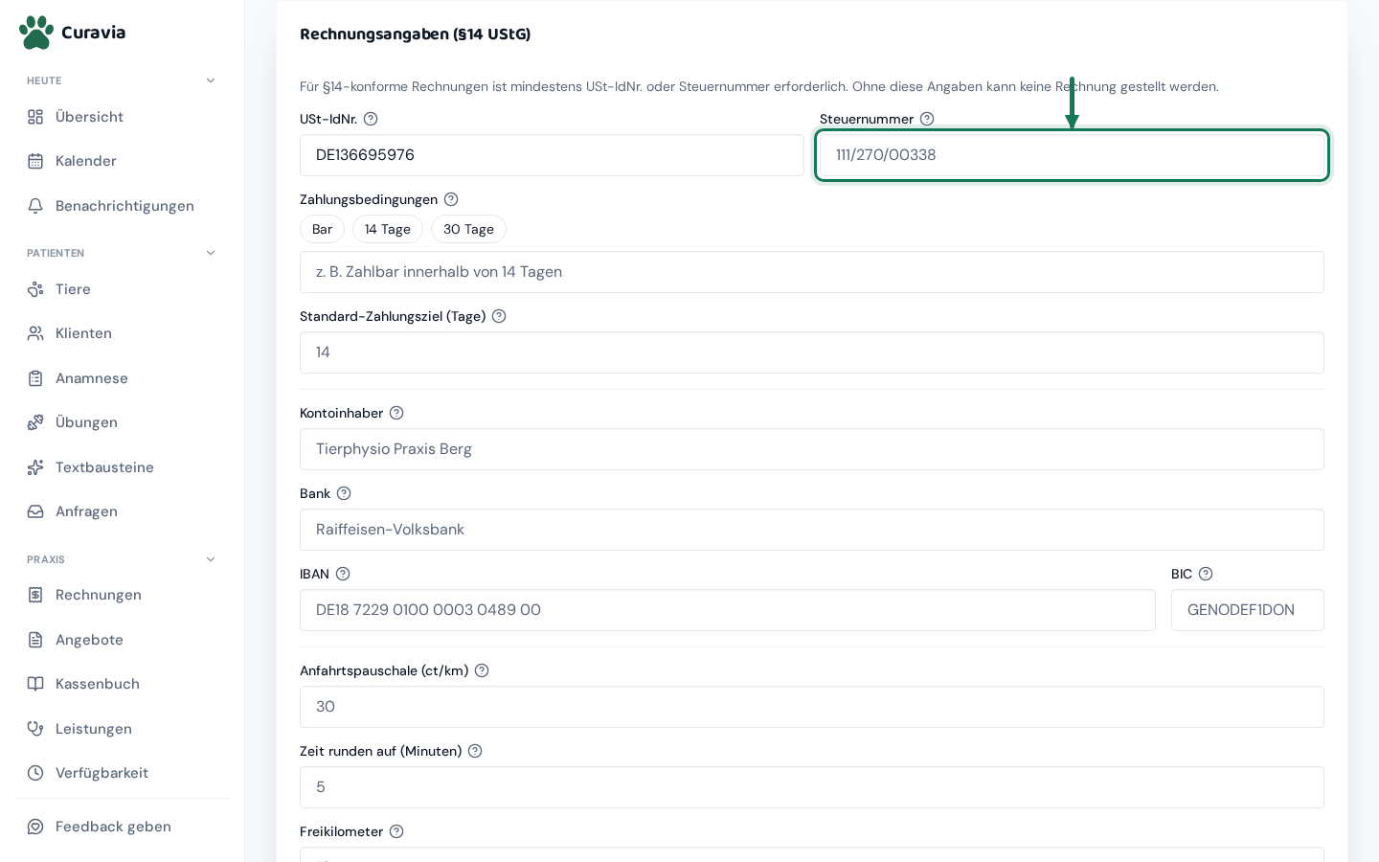The height and width of the screenshot is (862, 1379).
Task: Click the help icon next to Kontoinhaber
Action: tap(396, 413)
